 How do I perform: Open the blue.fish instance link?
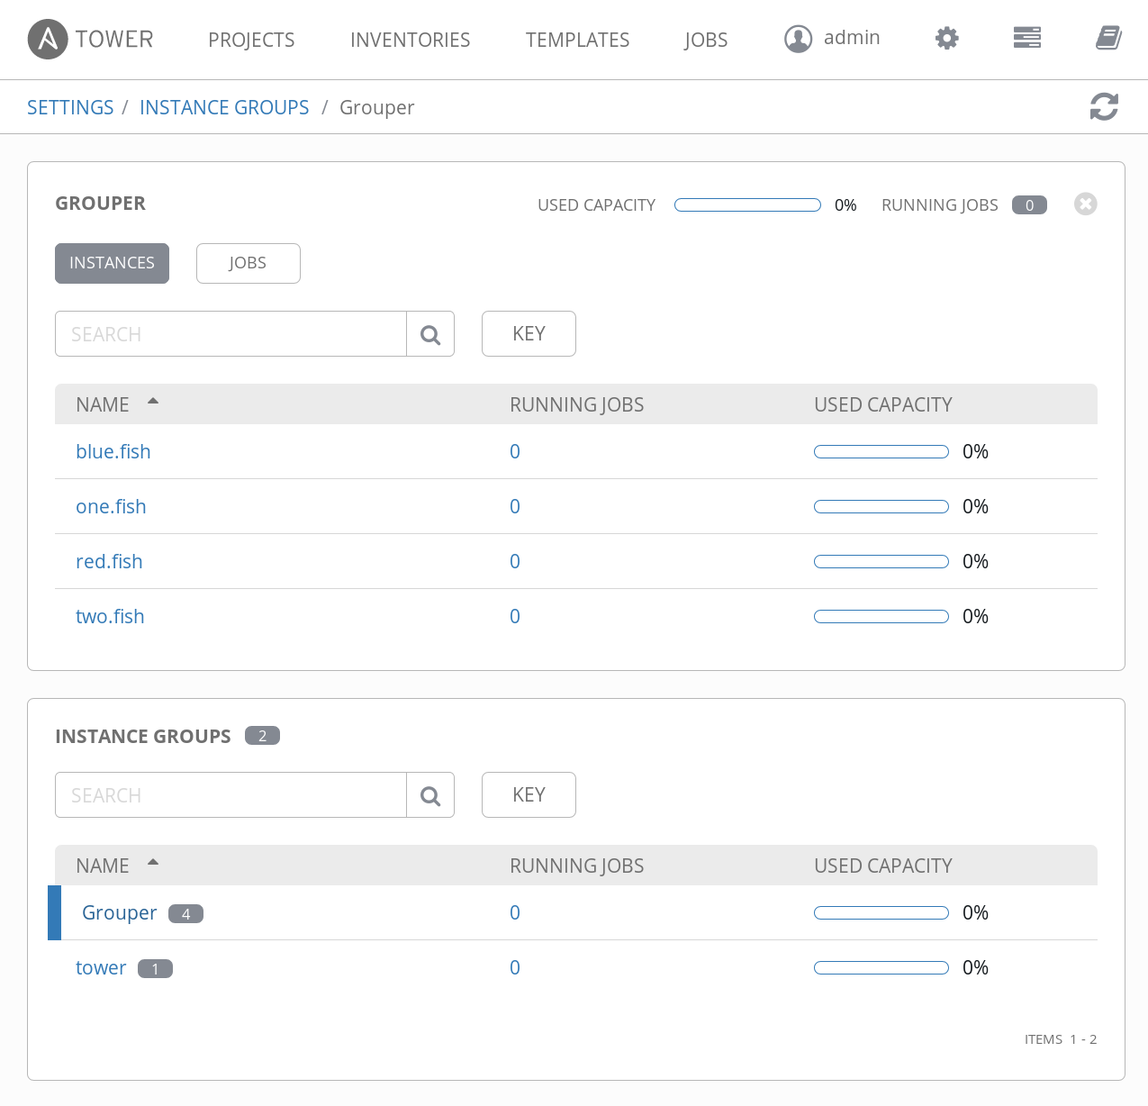pyautogui.click(x=113, y=452)
